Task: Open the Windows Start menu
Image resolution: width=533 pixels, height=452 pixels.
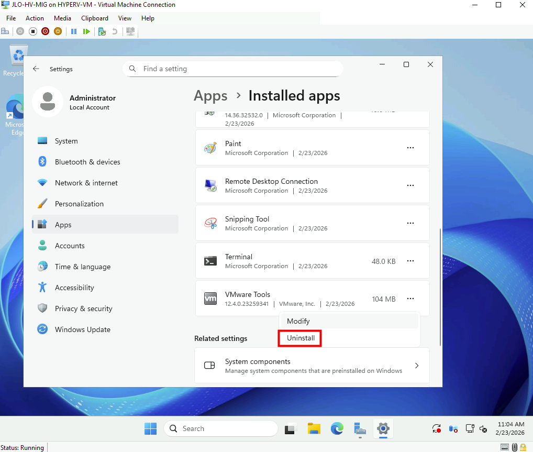Action: pos(151,429)
